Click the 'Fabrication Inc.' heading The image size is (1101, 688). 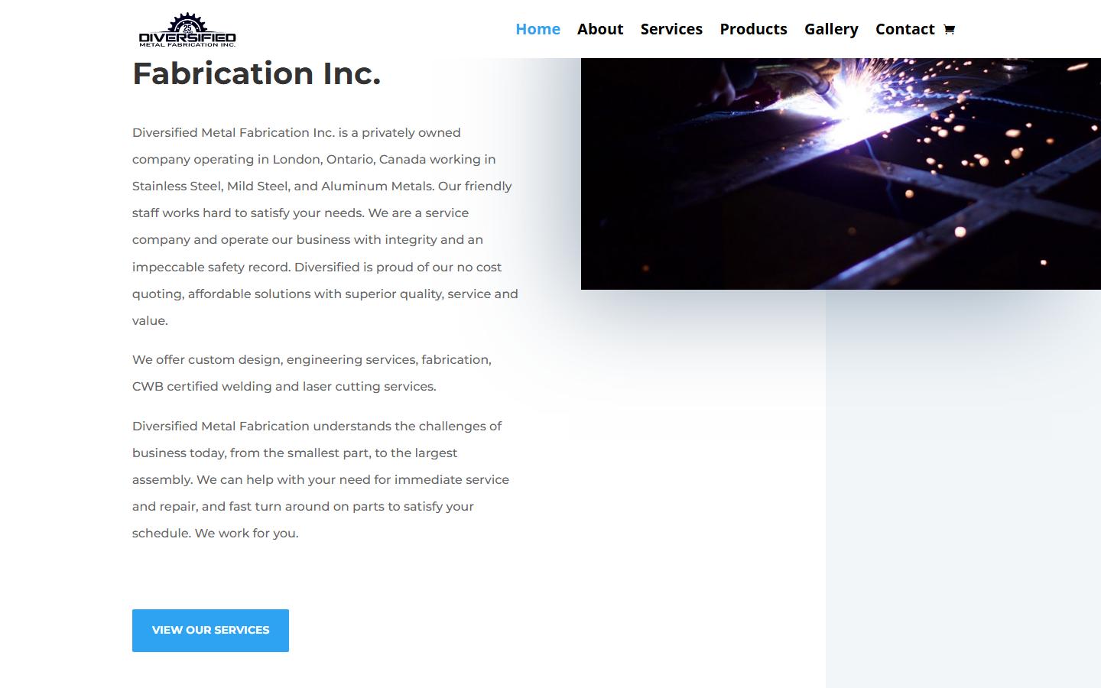[256, 73]
